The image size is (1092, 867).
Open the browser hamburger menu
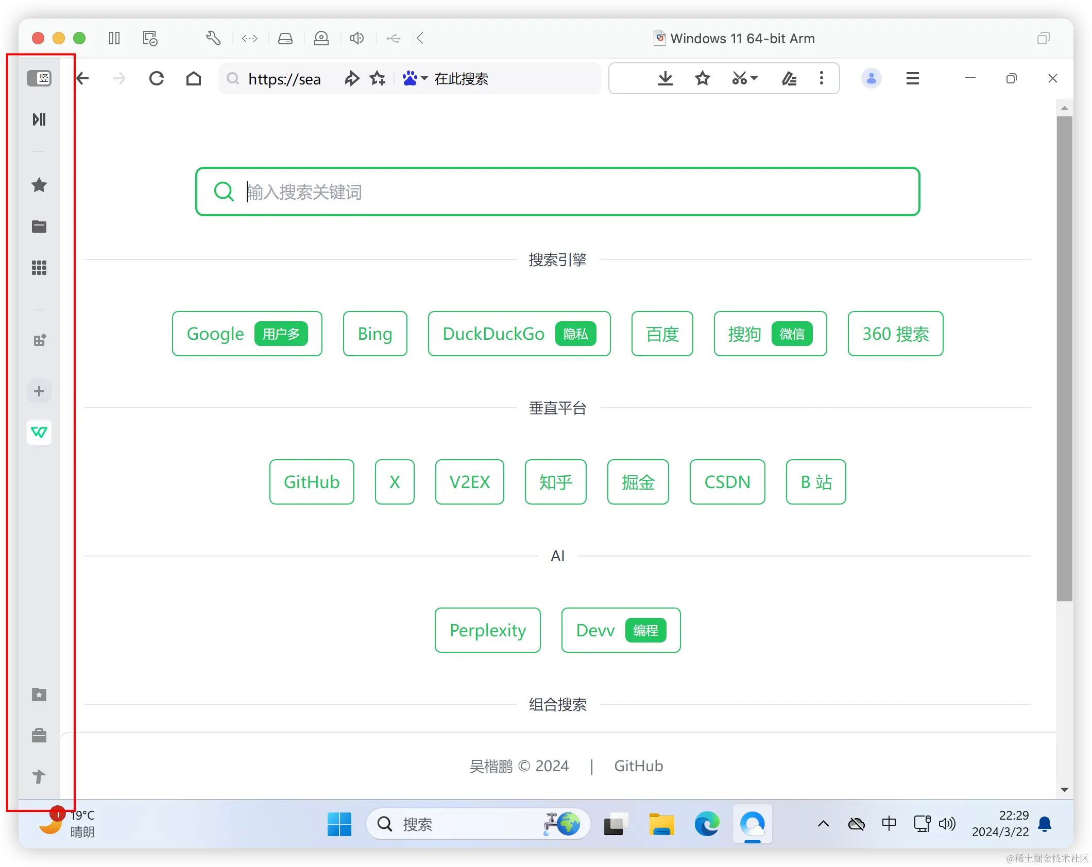coord(913,78)
